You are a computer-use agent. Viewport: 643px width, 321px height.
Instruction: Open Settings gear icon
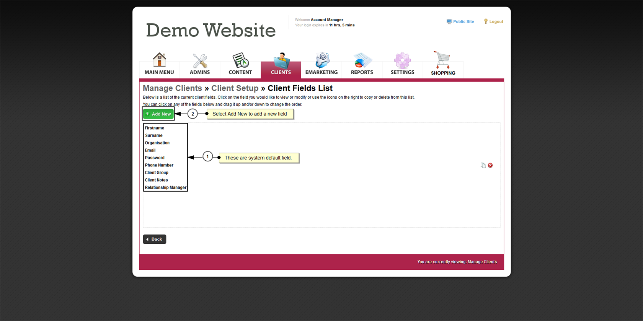click(402, 60)
